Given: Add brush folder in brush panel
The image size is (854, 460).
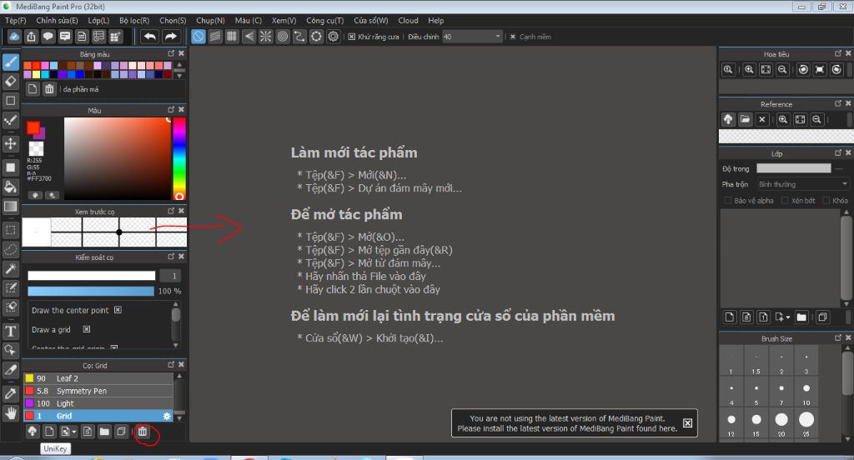Looking at the screenshot, I should click(104, 432).
